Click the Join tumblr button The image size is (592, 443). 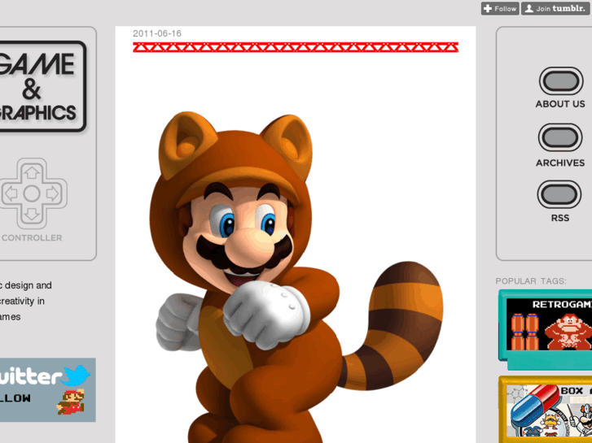click(555, 9)
